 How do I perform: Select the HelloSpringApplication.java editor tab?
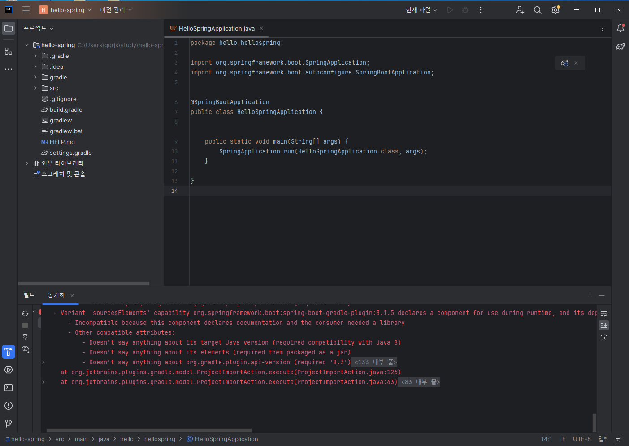click(x=217, y=28)
